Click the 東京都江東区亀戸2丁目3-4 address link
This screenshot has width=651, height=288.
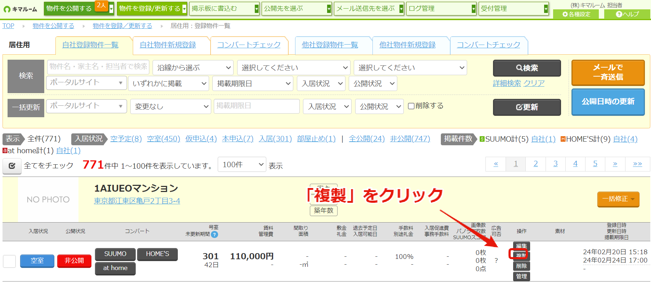tap(137, 201)
